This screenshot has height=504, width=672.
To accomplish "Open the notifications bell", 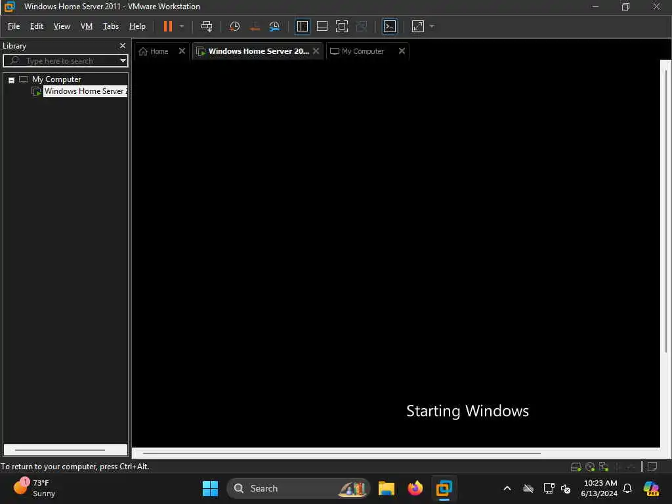I will coord(627,488).
